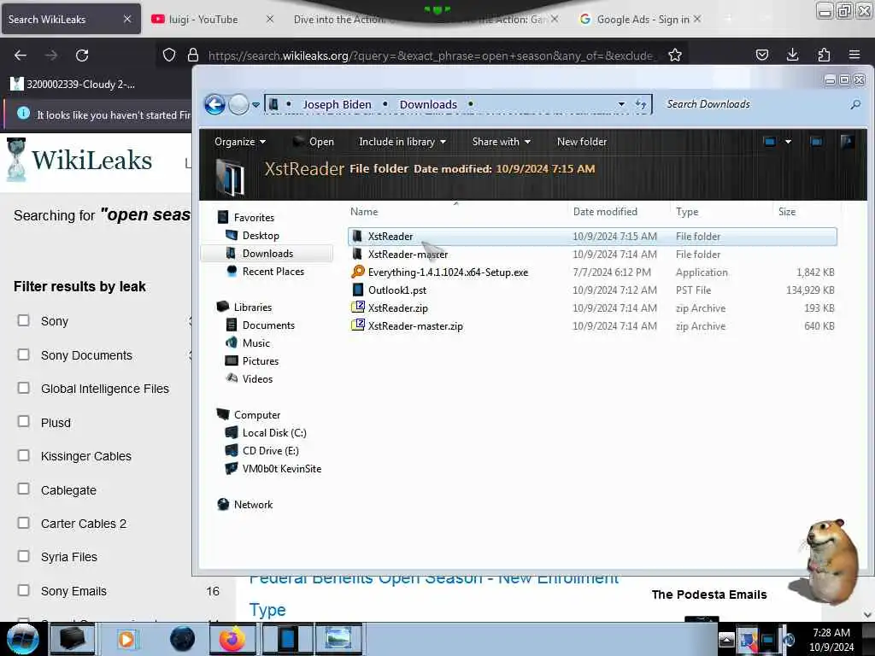Open the Videos library
The image size is (875, 656).
tap(257, 378)
